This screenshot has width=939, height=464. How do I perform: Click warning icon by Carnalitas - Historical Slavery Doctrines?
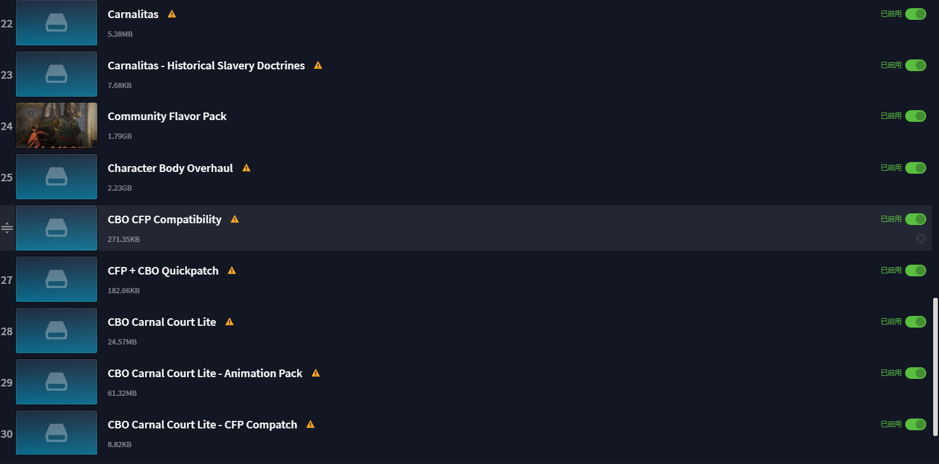pyautogui.click(x=318, y=65)
